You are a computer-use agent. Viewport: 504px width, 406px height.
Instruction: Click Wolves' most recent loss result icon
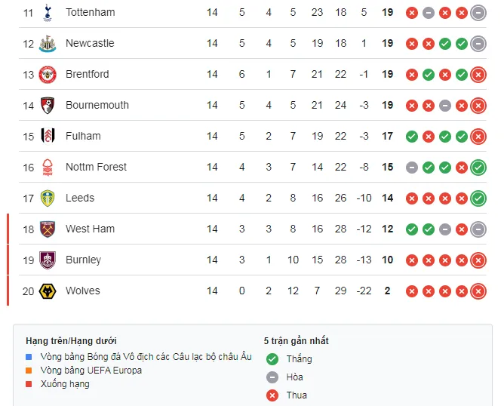pyautogui.click(x=478, y=291)
